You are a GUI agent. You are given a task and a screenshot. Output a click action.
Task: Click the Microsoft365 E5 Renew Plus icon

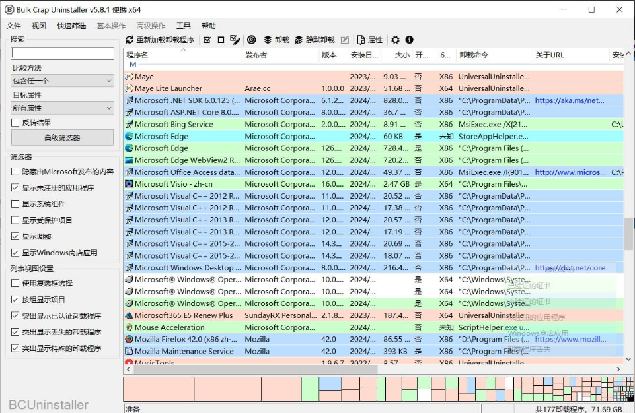(x=129, y=315)
